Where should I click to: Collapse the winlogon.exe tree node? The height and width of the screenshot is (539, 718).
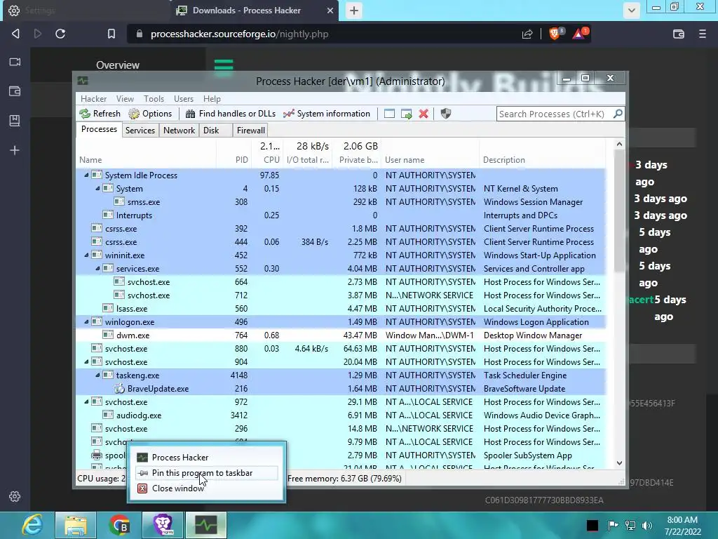coord(86,321)
